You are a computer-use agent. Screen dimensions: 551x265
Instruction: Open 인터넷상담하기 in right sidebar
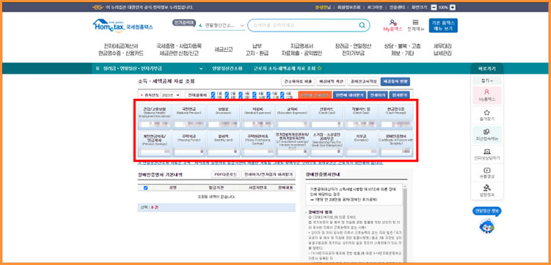(x=486, y=154)
